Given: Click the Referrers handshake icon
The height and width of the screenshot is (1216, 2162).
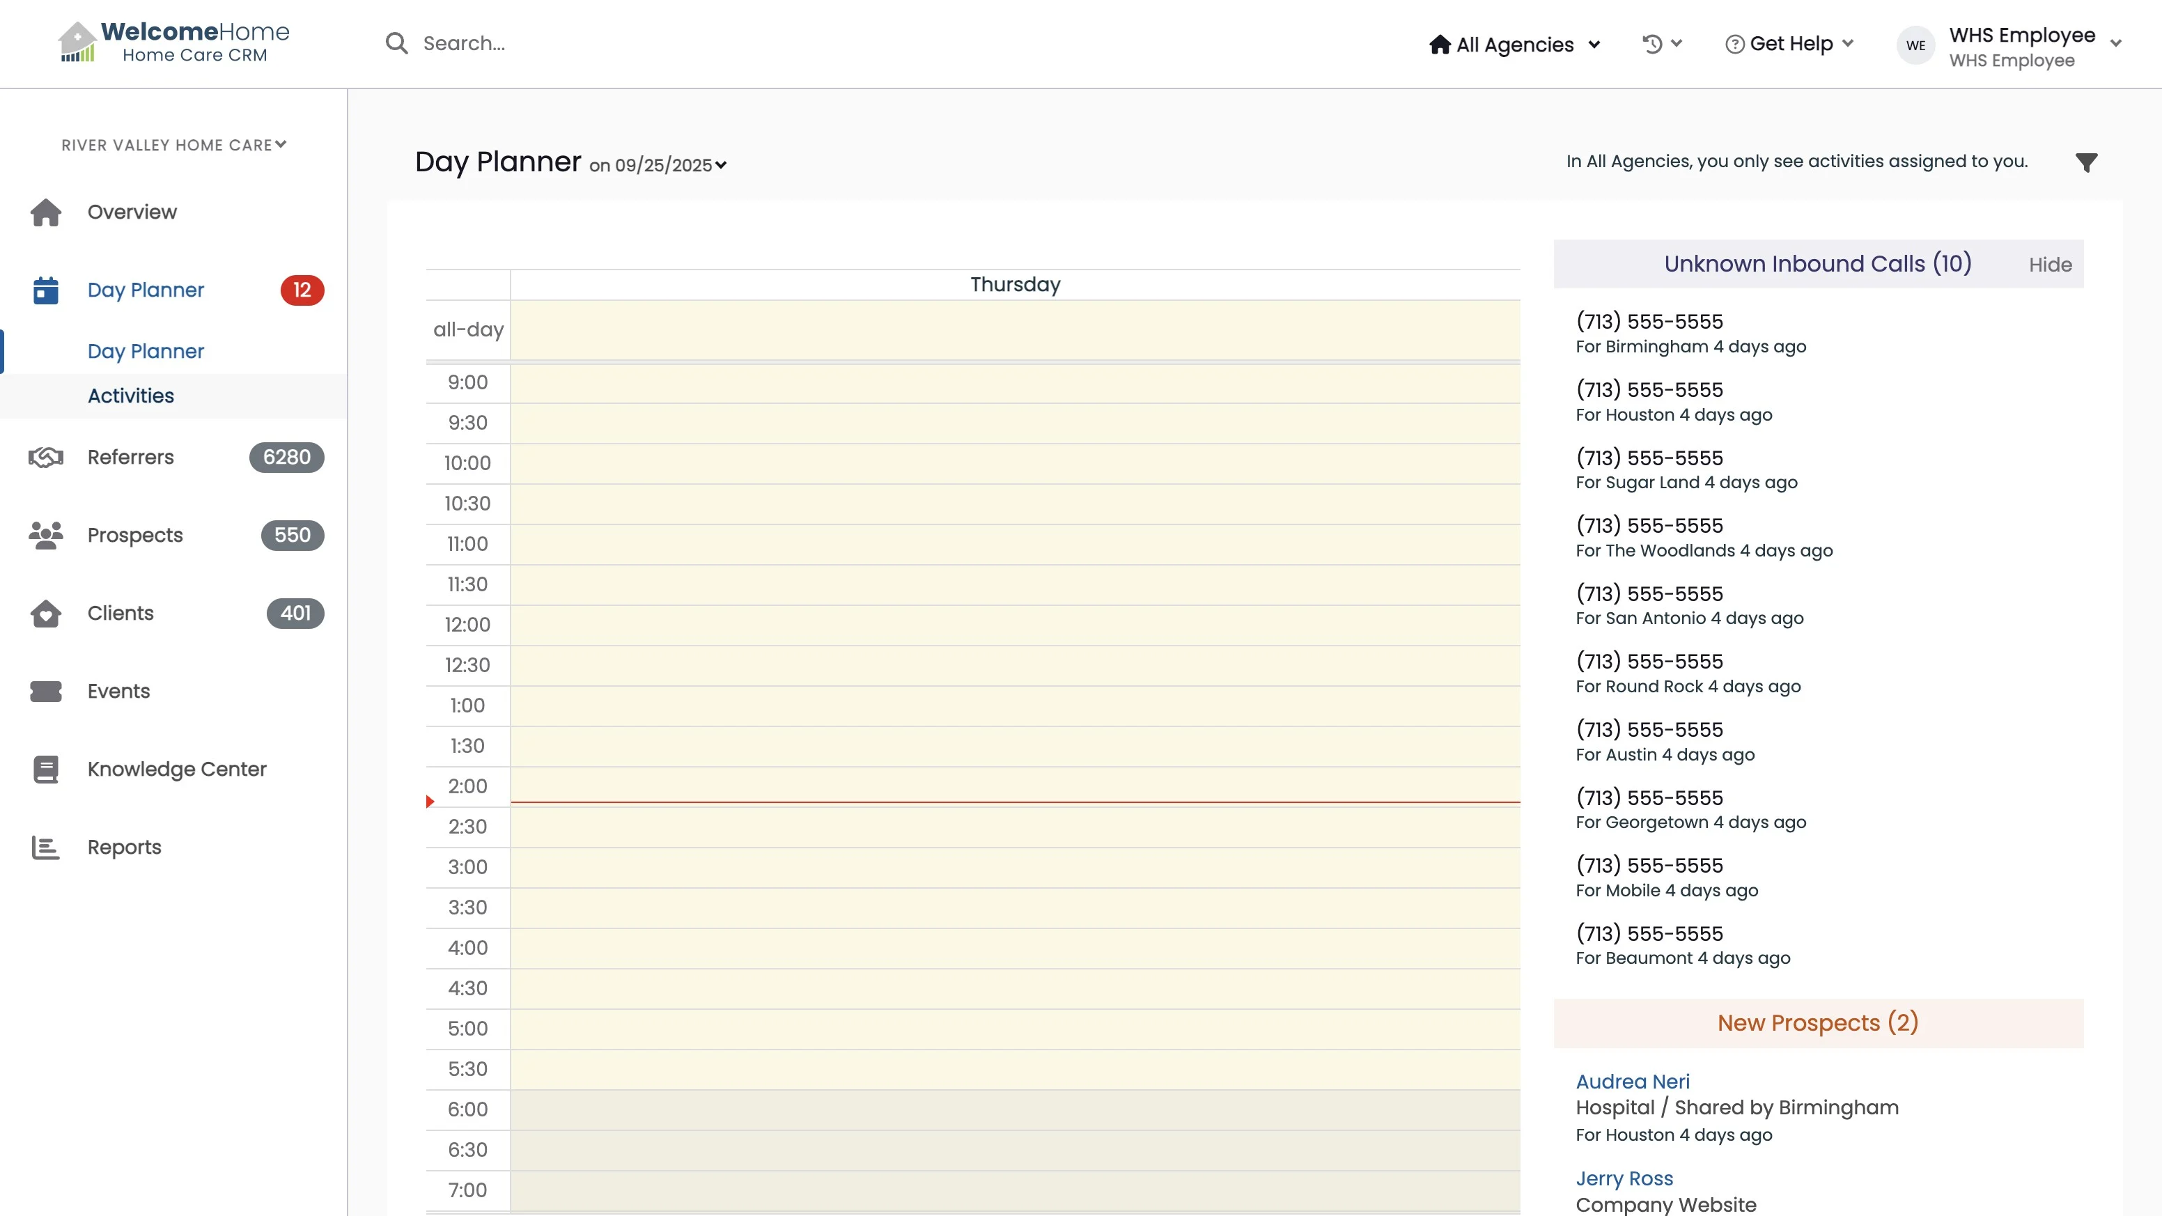Looking at the screenshot, I should pos(46,458).
